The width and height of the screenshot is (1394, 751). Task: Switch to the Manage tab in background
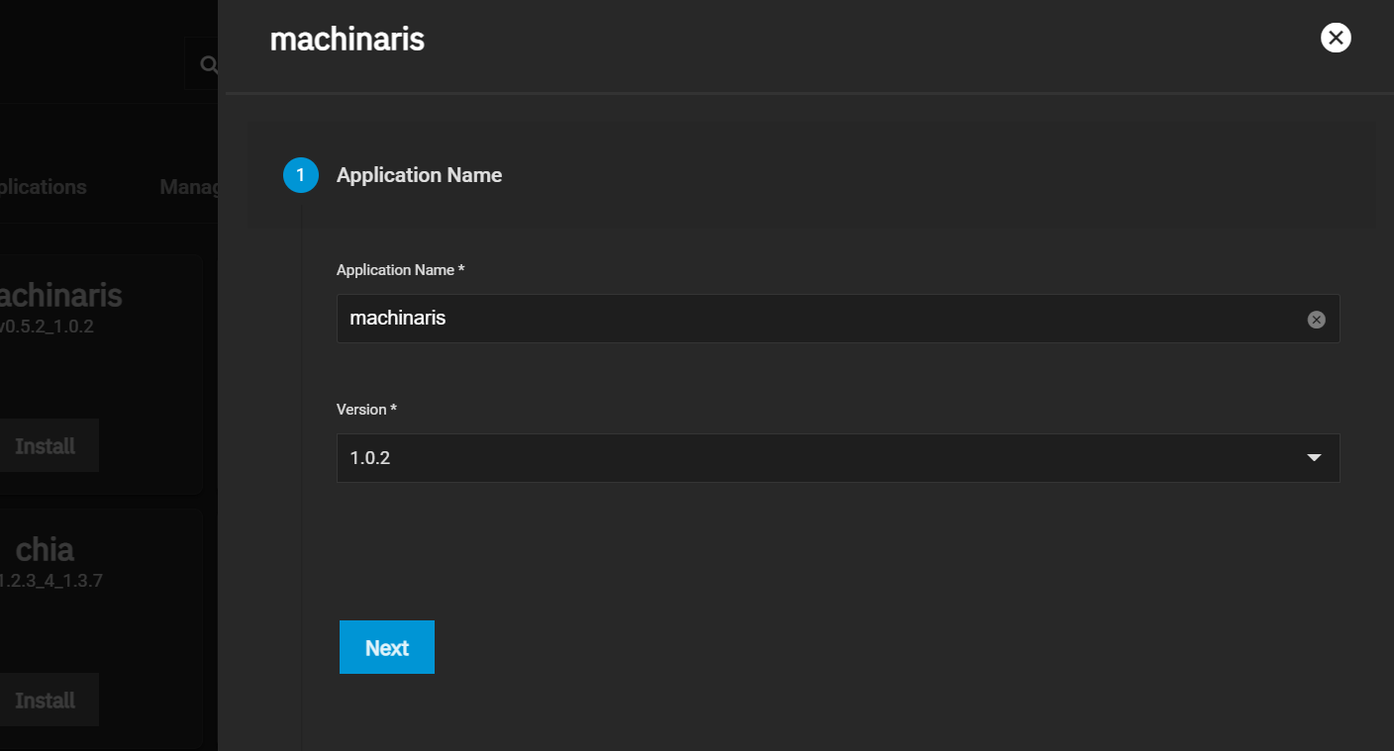tap(189, 187)
